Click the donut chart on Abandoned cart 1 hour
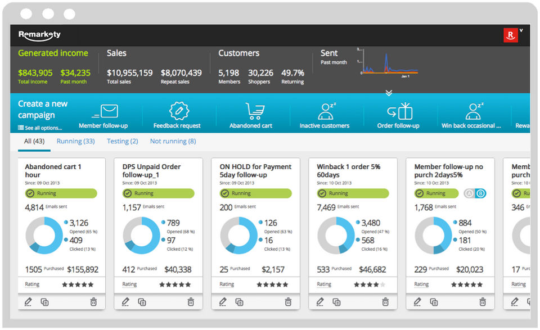 coord(44,236)
